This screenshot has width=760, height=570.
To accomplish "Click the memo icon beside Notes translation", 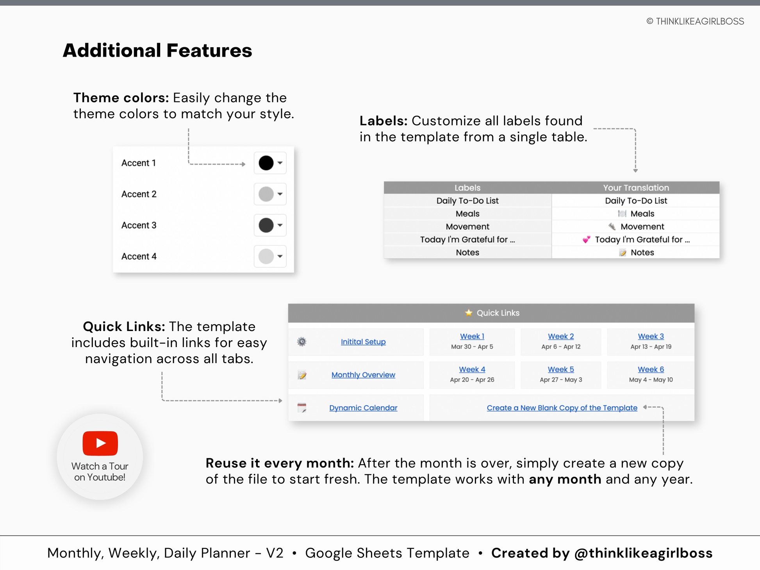I will point(623,253).
